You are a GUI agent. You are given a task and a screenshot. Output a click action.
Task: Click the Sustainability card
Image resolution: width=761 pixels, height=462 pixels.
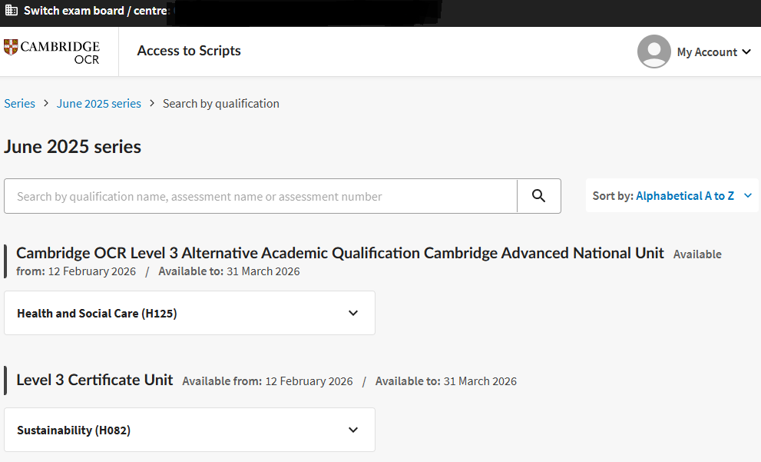pos(189,430)
